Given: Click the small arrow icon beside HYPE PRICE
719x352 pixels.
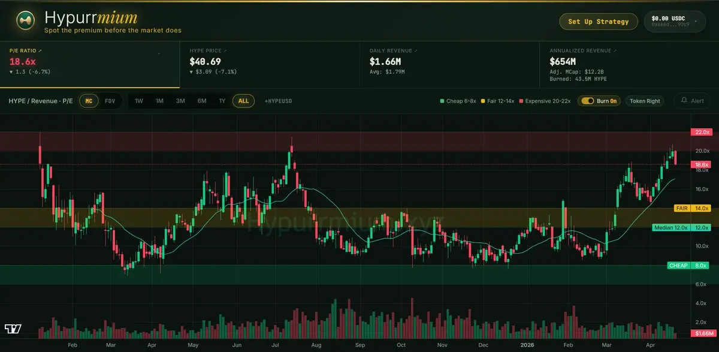Looking at the screenshot, I should (x=225, y=51).
